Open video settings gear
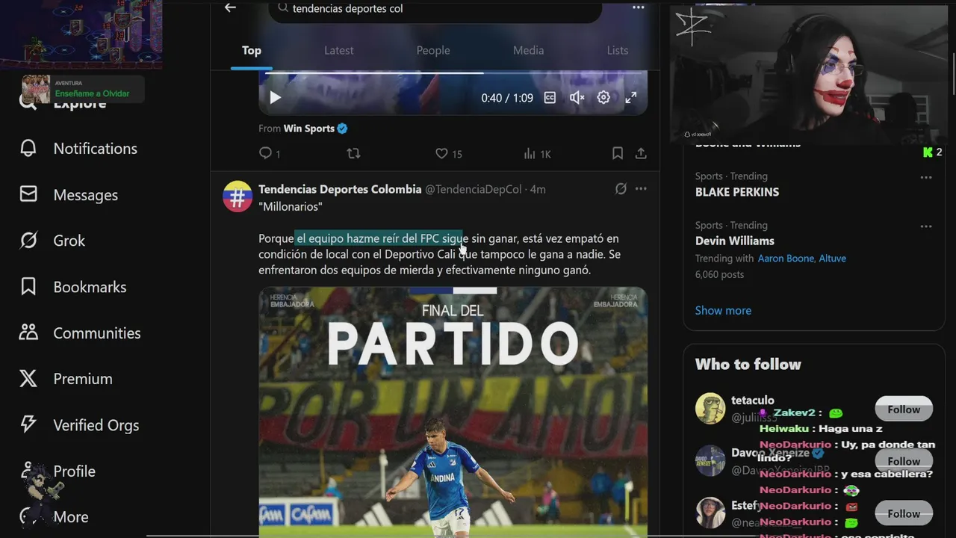 coord(603,98)
